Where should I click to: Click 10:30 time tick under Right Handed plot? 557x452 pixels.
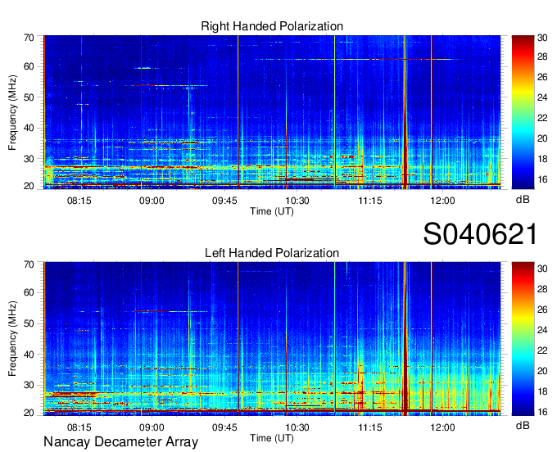(x=297, y=201)
